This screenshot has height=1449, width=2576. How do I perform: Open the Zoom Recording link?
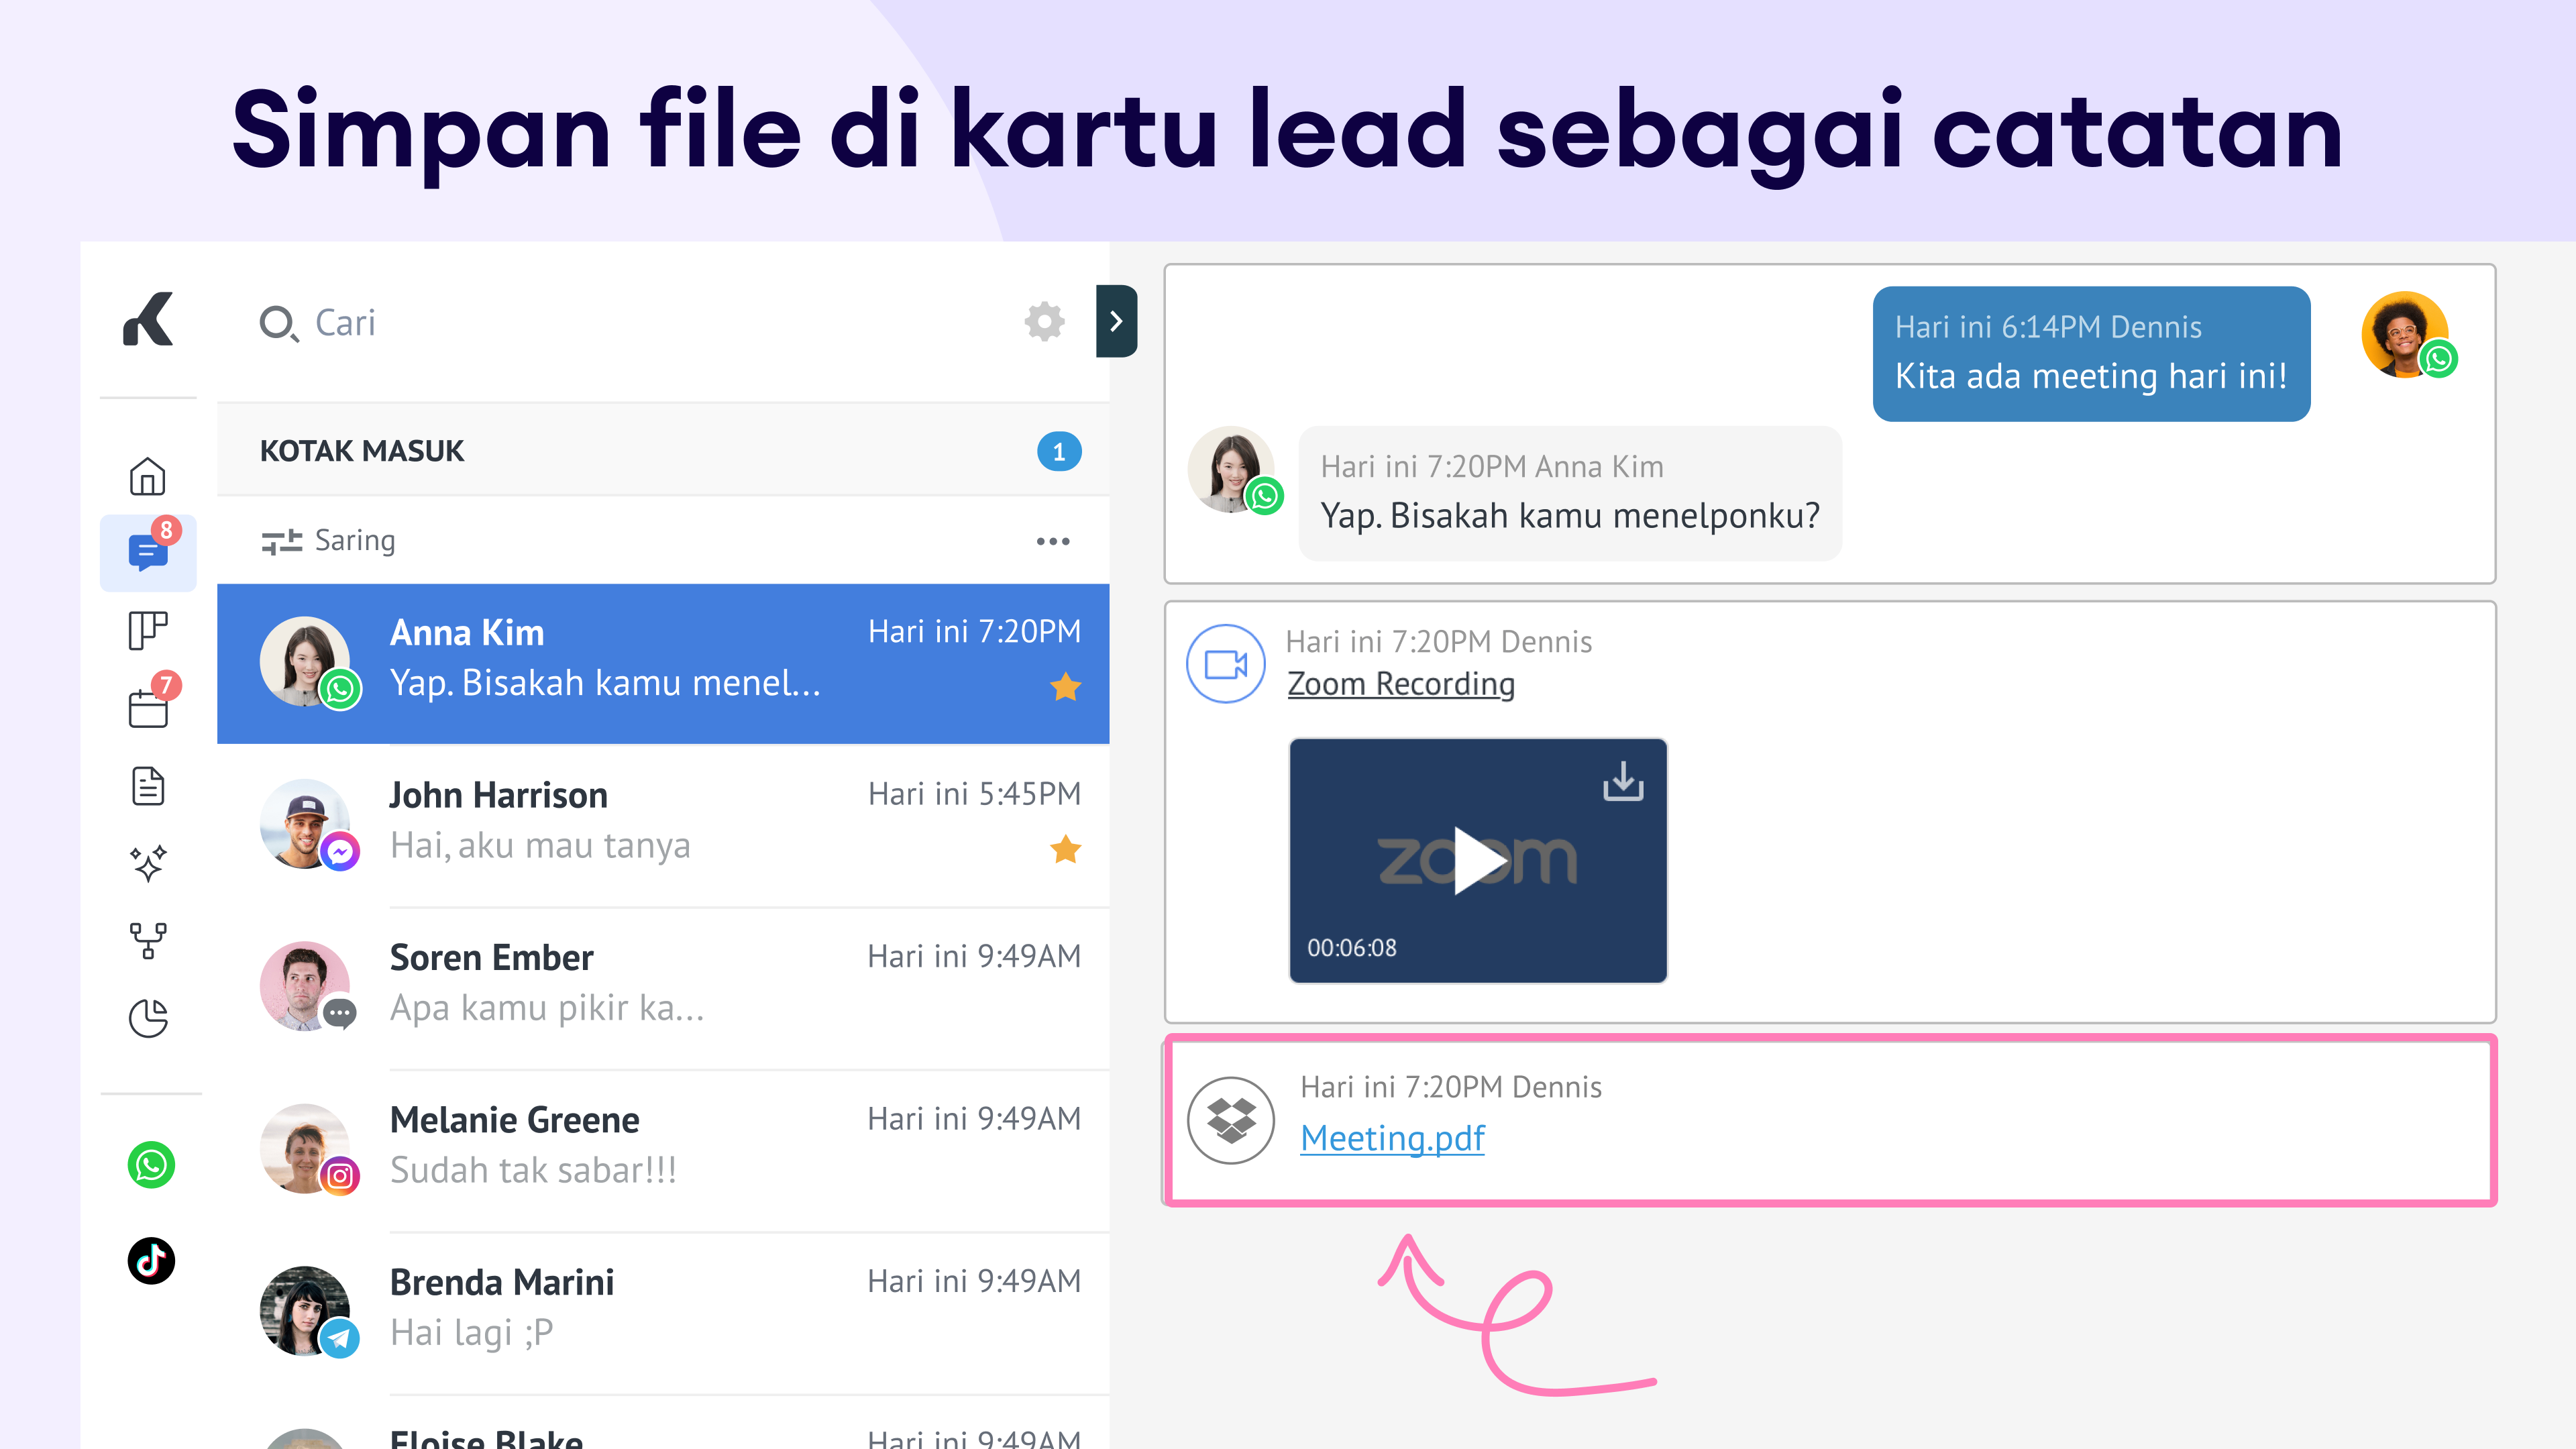[1400, 684]
